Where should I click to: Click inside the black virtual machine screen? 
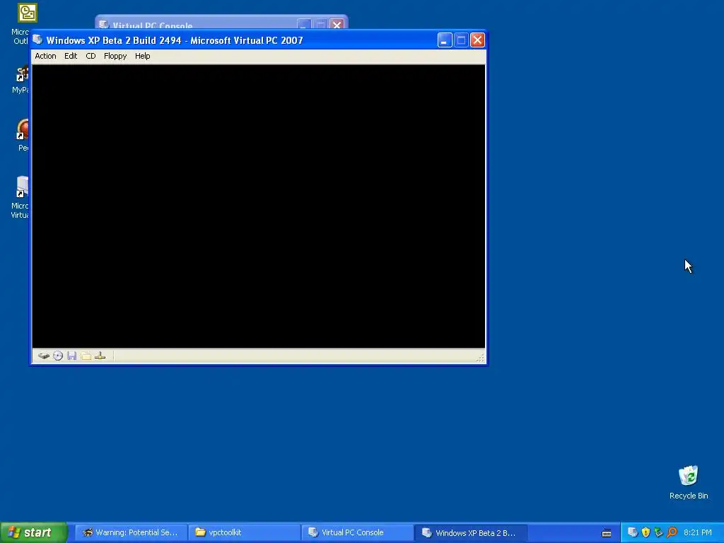259,206
